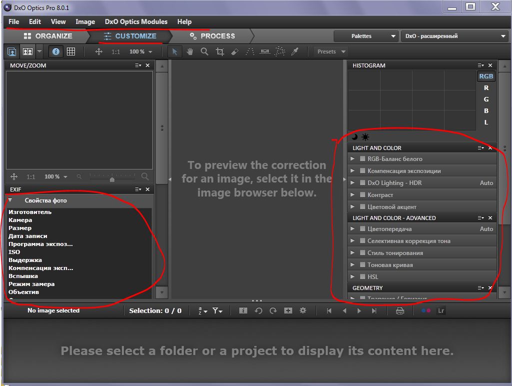The height and width of the screenshot is (386, 512).
Task: Expand the Тоновая кривая section
Action: coord(353,265)
